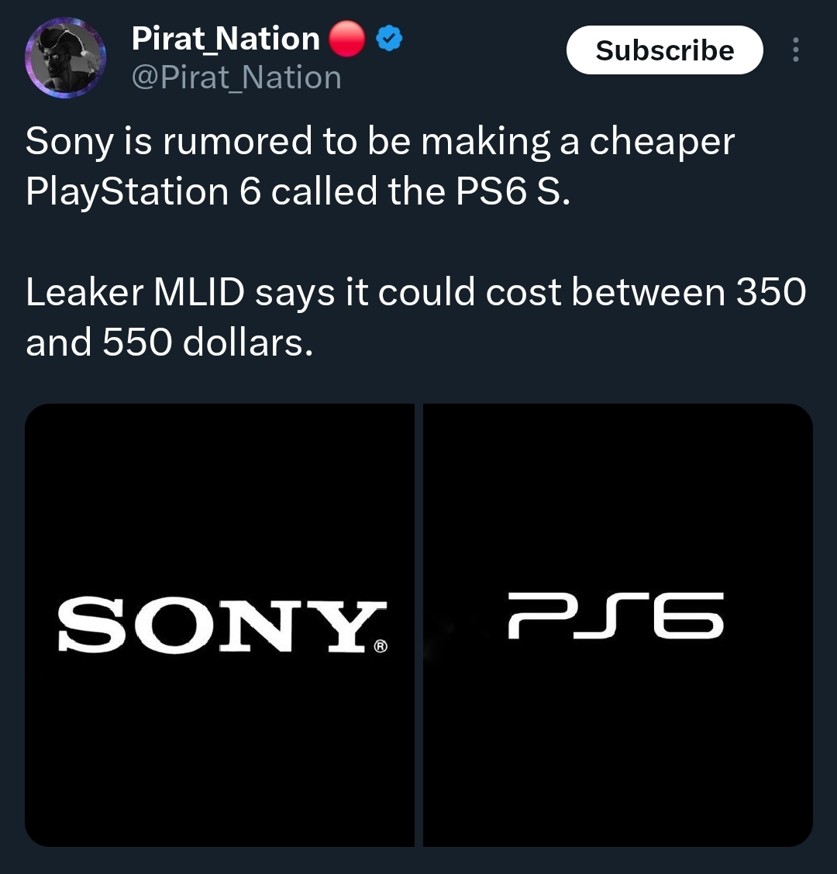
Task: Click the "PS6 S." text in tweet
Action: [x=512, y=192]
